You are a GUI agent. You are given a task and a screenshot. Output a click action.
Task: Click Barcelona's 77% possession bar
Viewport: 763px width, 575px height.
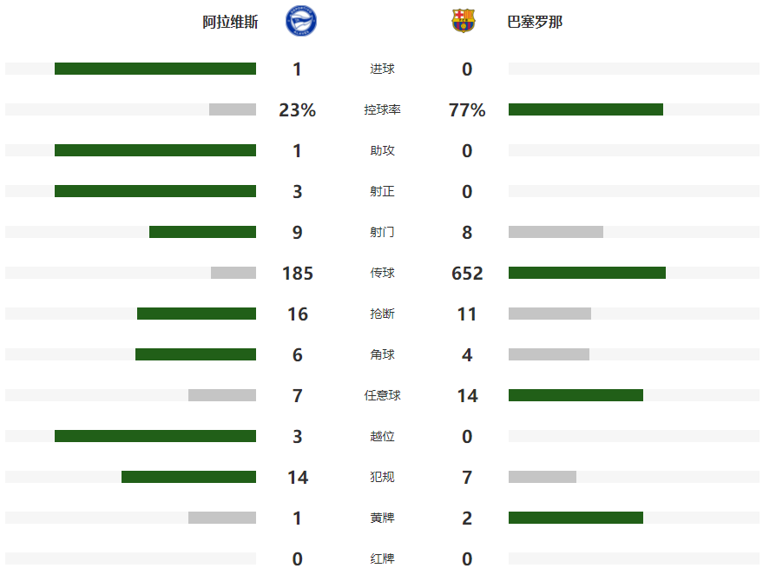coord(586,109)
